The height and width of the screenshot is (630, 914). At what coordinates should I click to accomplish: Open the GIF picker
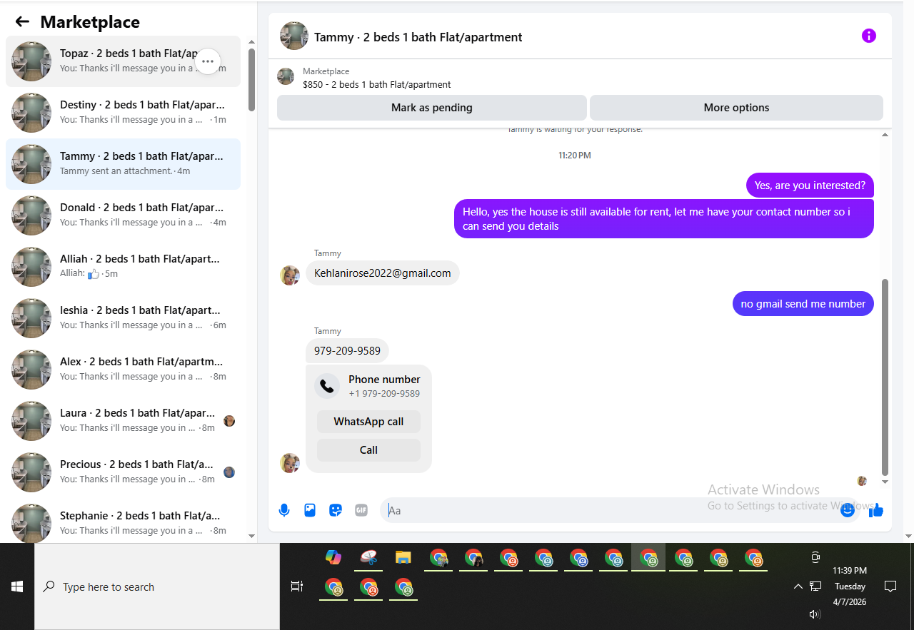click(x=361, y=510)
